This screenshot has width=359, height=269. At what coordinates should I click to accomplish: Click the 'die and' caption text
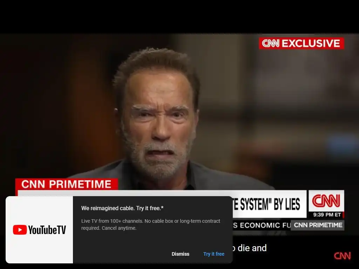point(252,248)
